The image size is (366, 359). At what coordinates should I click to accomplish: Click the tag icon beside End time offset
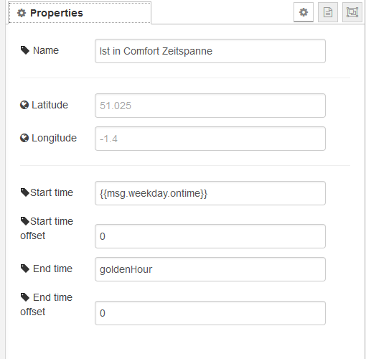click(x=25, y=297)
